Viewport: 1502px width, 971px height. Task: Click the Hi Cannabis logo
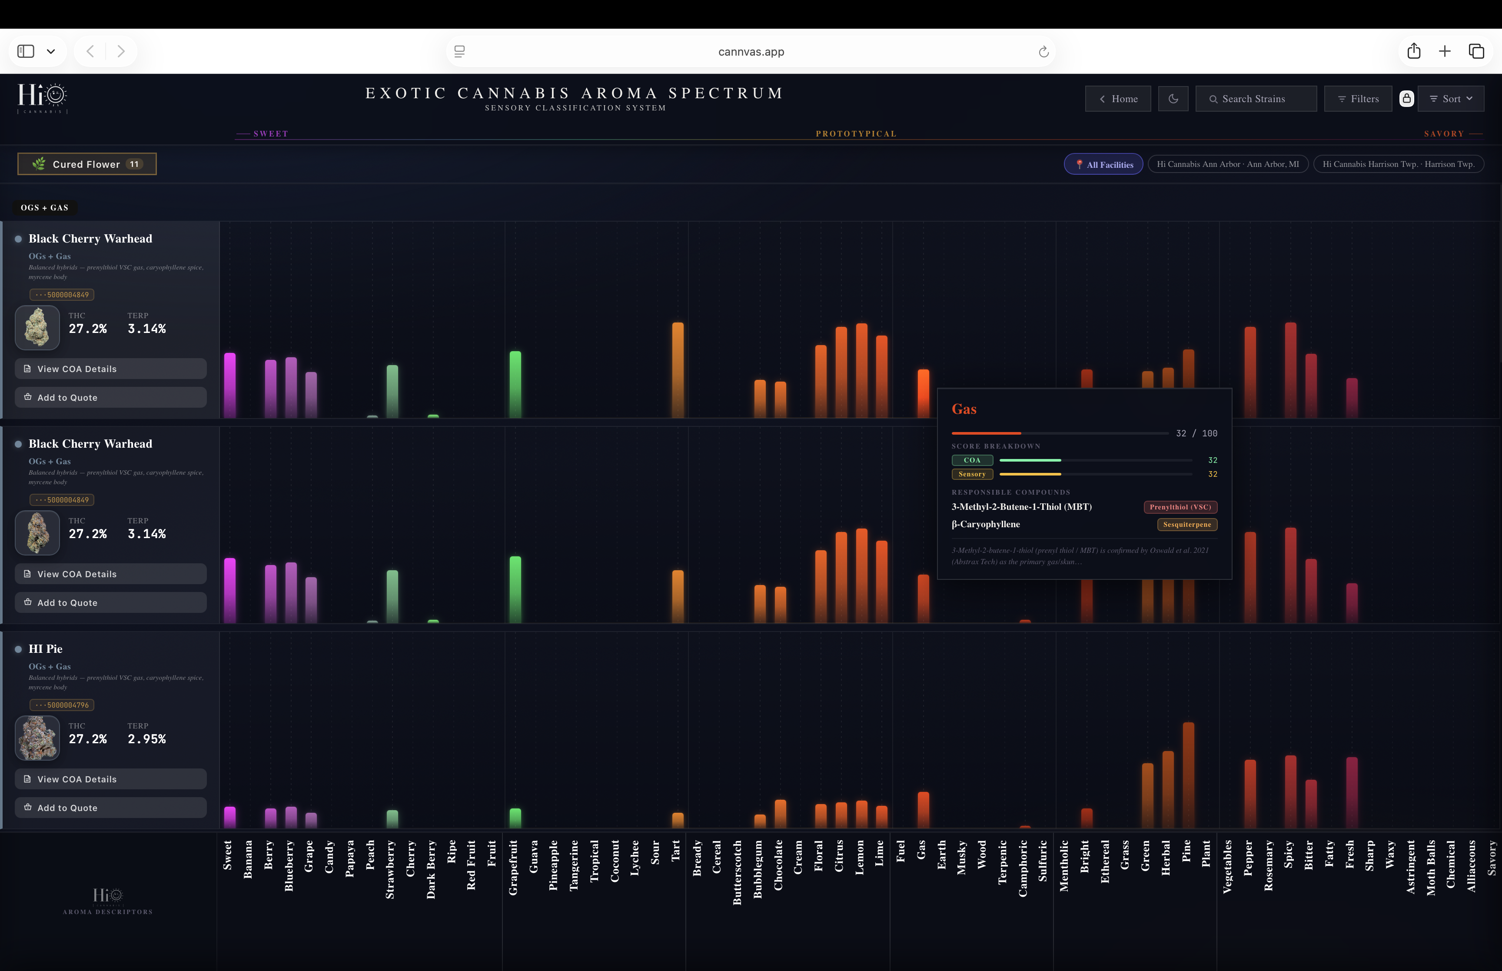click(42, 98)
